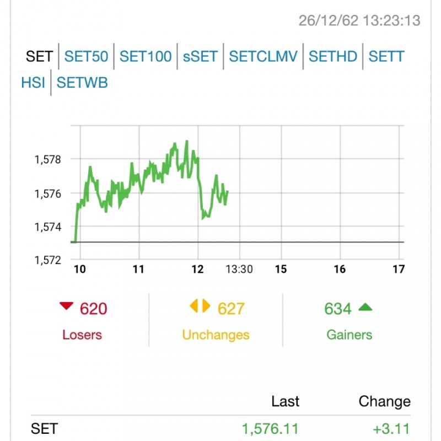Click the Losers label
The height and width of the screenshot is (441, 441).
point(82,335)
